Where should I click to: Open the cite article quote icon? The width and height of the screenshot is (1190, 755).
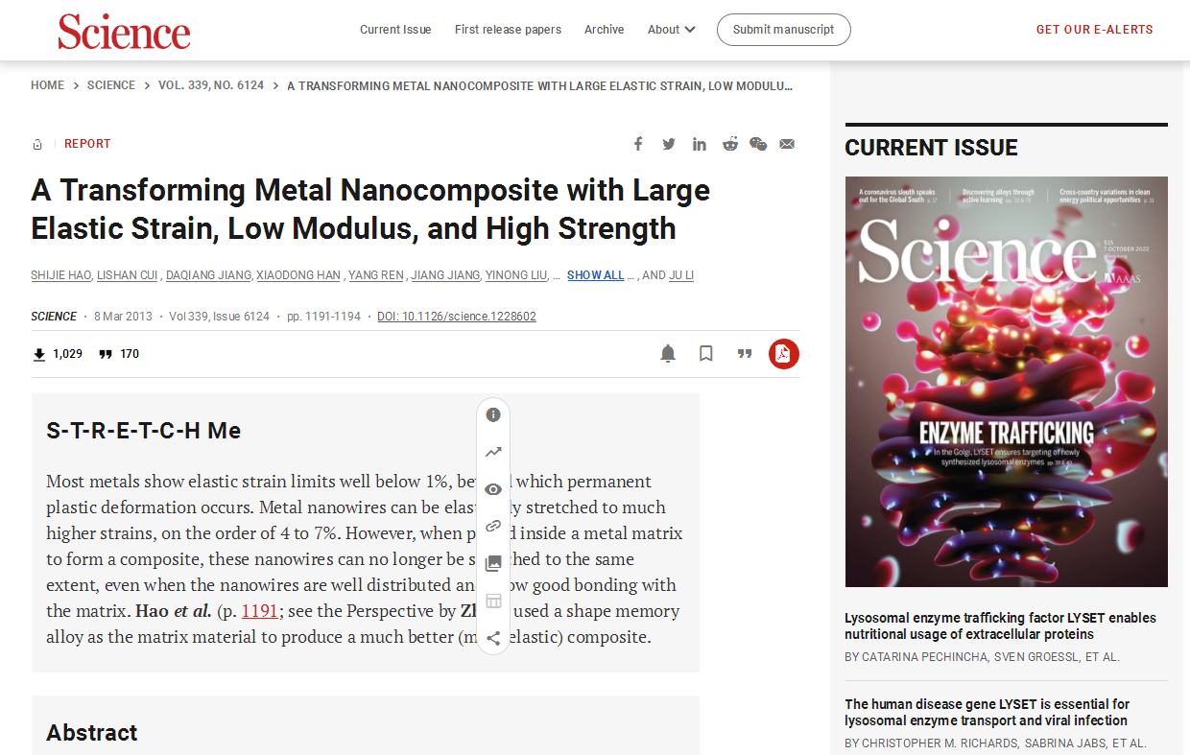tap(744, 354)
